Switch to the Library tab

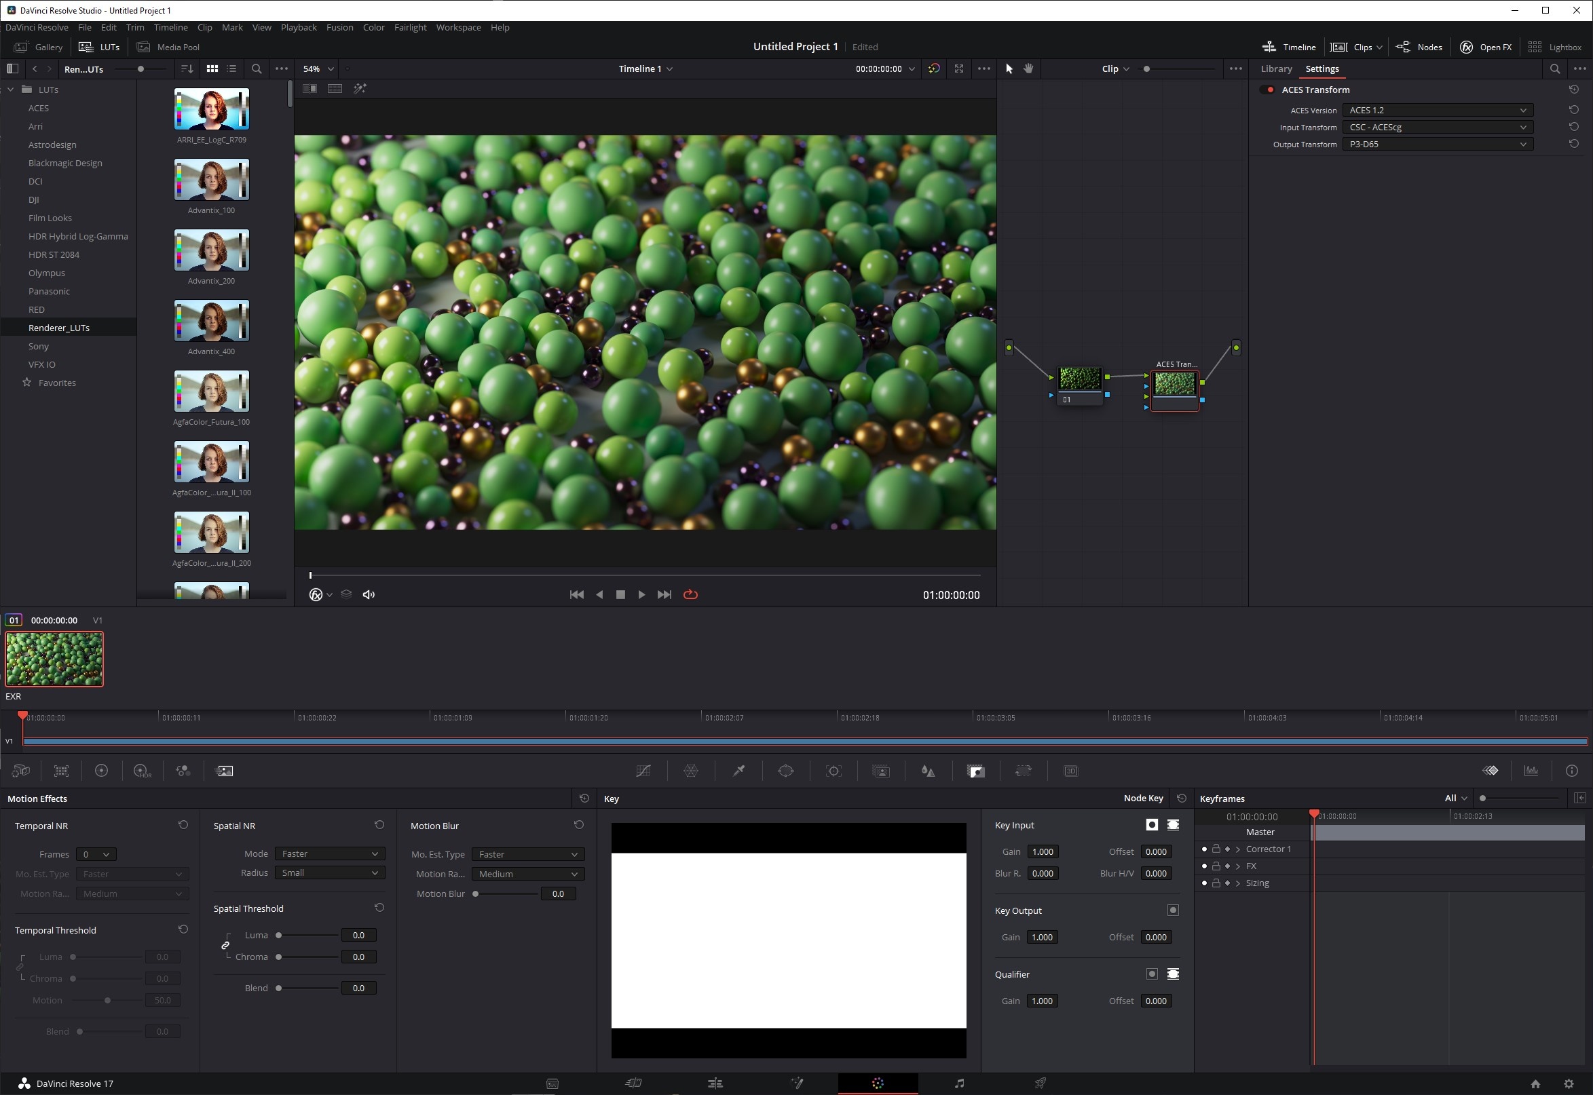click(1276, 69)
